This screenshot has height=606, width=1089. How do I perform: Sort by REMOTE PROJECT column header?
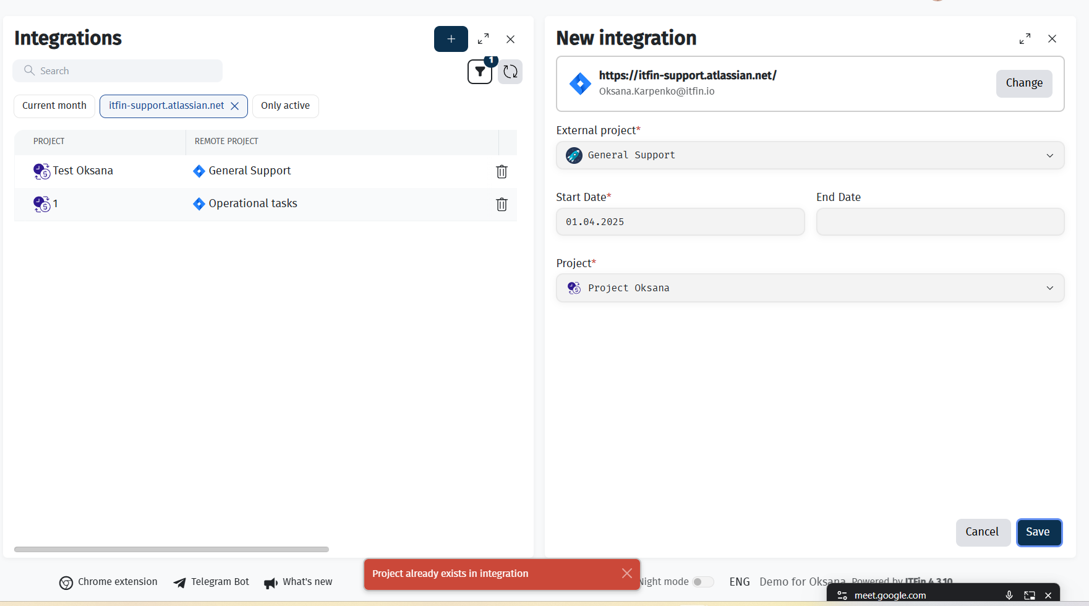click(x=226, y=142)
